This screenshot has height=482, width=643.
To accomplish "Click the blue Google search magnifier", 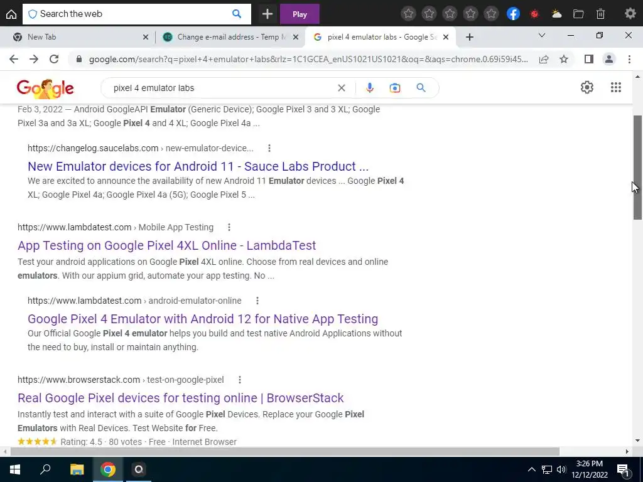I will pos(421,87).
